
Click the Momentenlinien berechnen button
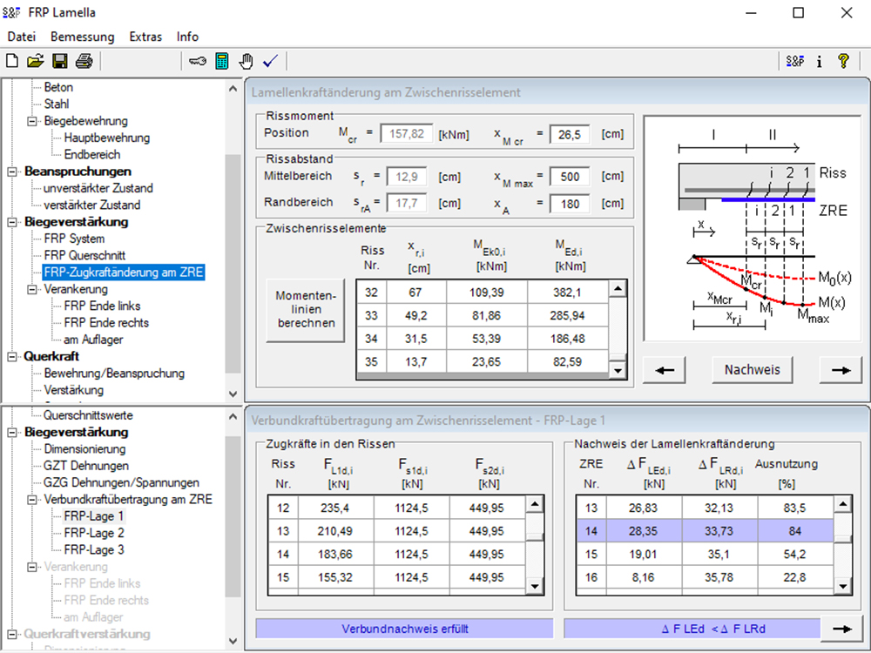point(306,310)
